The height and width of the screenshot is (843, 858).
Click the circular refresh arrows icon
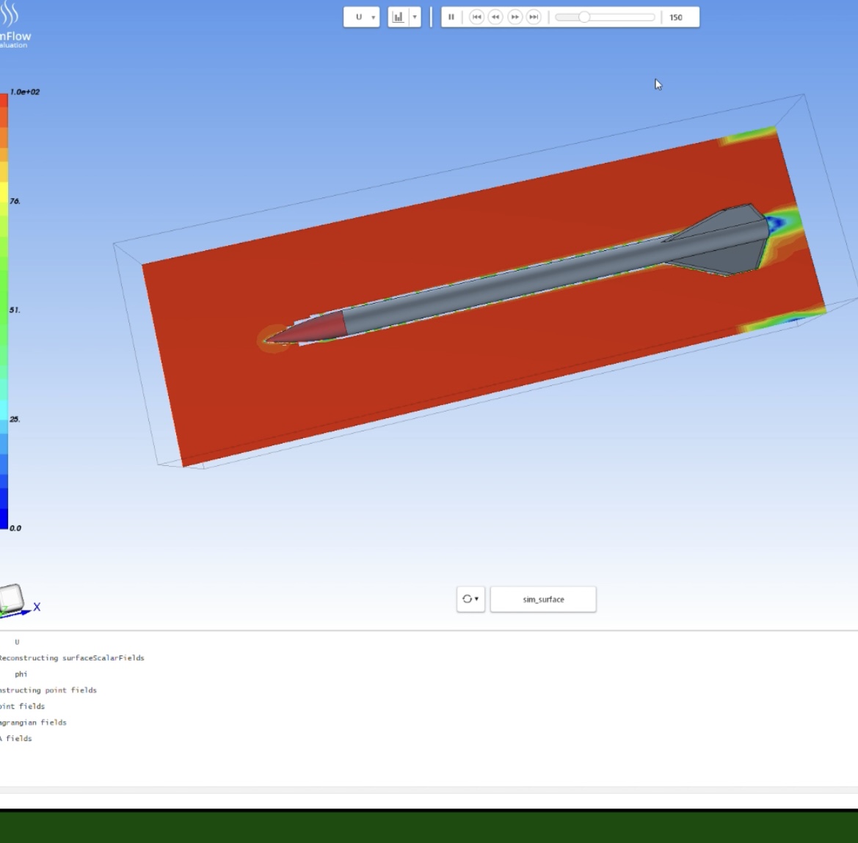pos(467,599)
